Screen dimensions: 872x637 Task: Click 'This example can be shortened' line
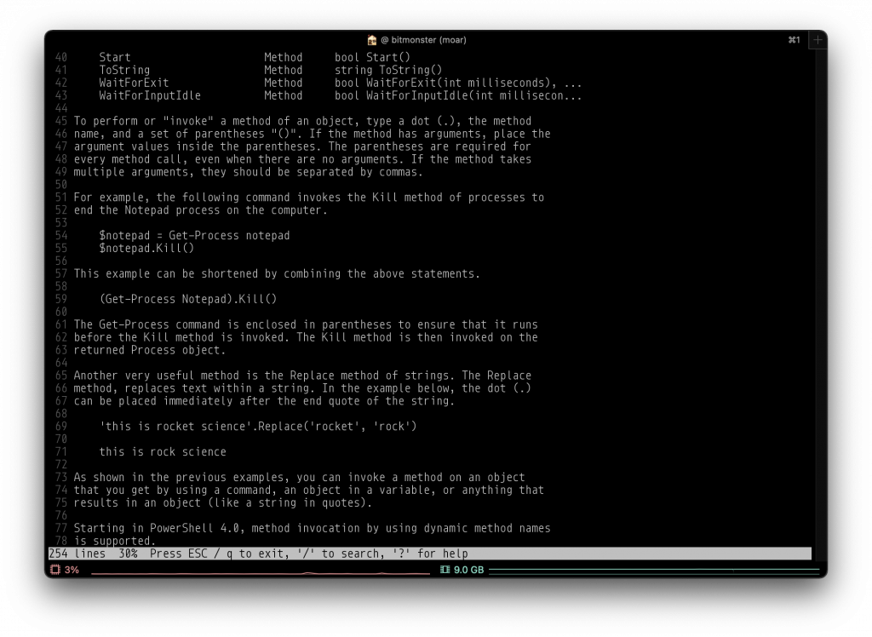277,273
